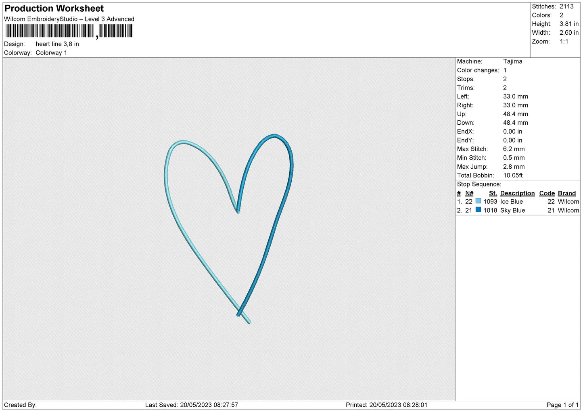Click the Brand column header
This screenshot has width=583, height=412.
click(x=567, y=193)
